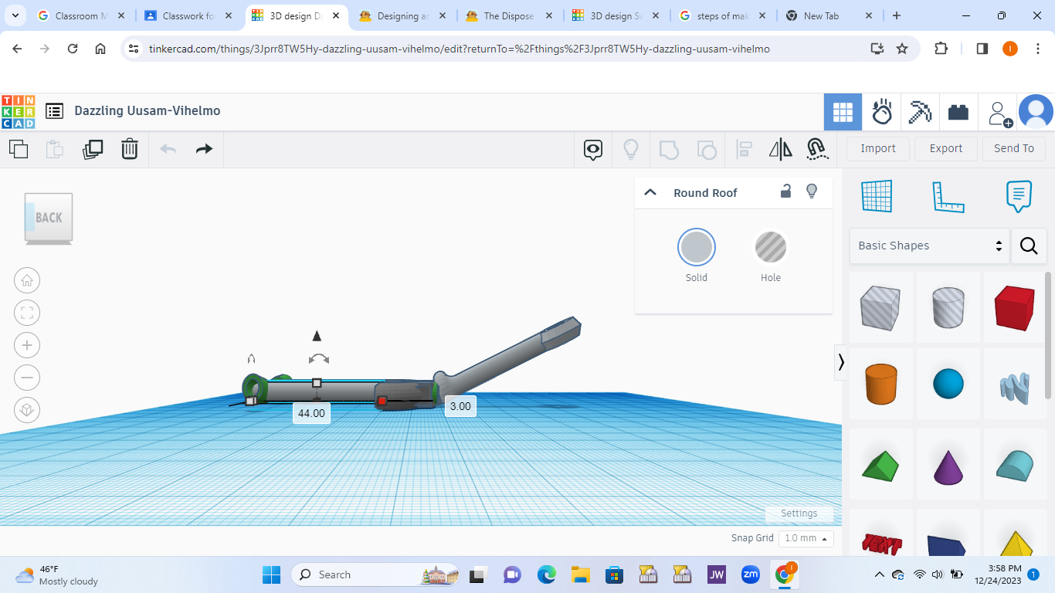Click the Send To button

pyautogui.click(x=1014, y=148)
